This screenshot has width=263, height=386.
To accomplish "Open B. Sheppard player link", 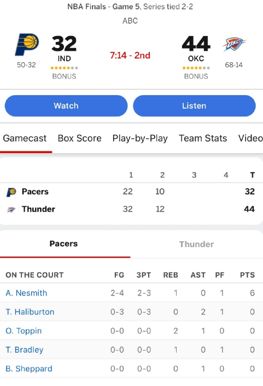I will 29,369.
